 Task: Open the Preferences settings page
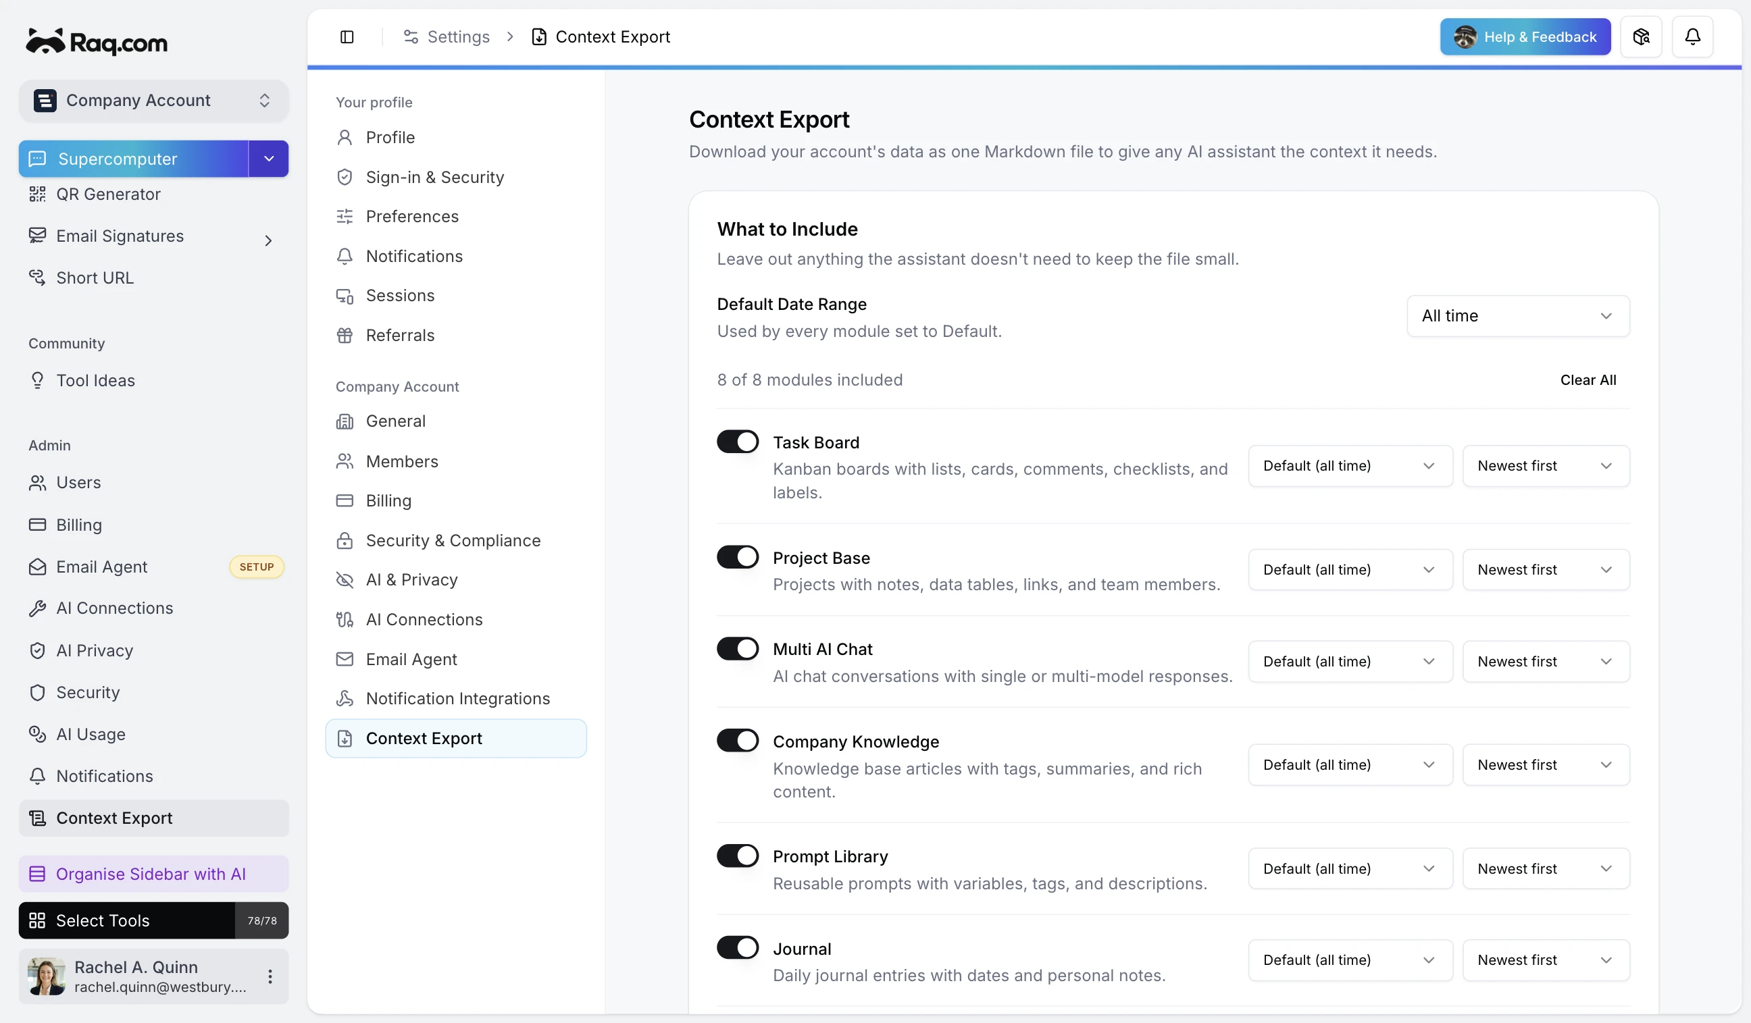point(456,217)
